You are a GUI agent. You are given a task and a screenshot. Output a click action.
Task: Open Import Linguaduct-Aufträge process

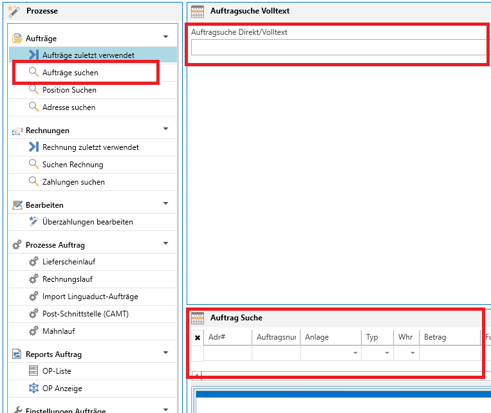click(x=90, y=297)
